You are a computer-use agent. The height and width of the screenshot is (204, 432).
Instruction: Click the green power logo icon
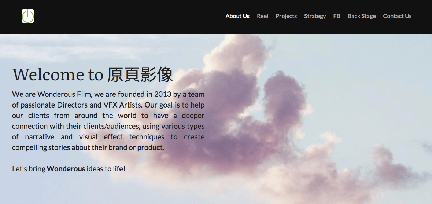(28, 16)
